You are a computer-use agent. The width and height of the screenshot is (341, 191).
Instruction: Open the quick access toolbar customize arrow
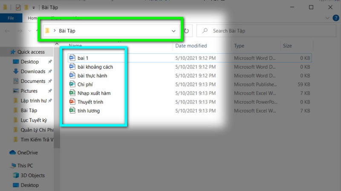[33, 8]
